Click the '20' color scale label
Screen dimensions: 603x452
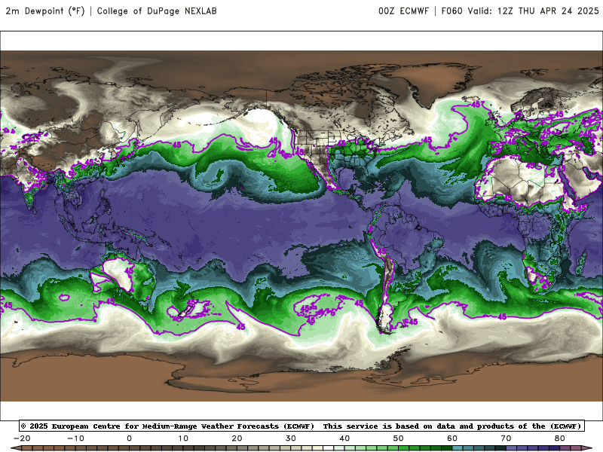(x=237, y=438)
